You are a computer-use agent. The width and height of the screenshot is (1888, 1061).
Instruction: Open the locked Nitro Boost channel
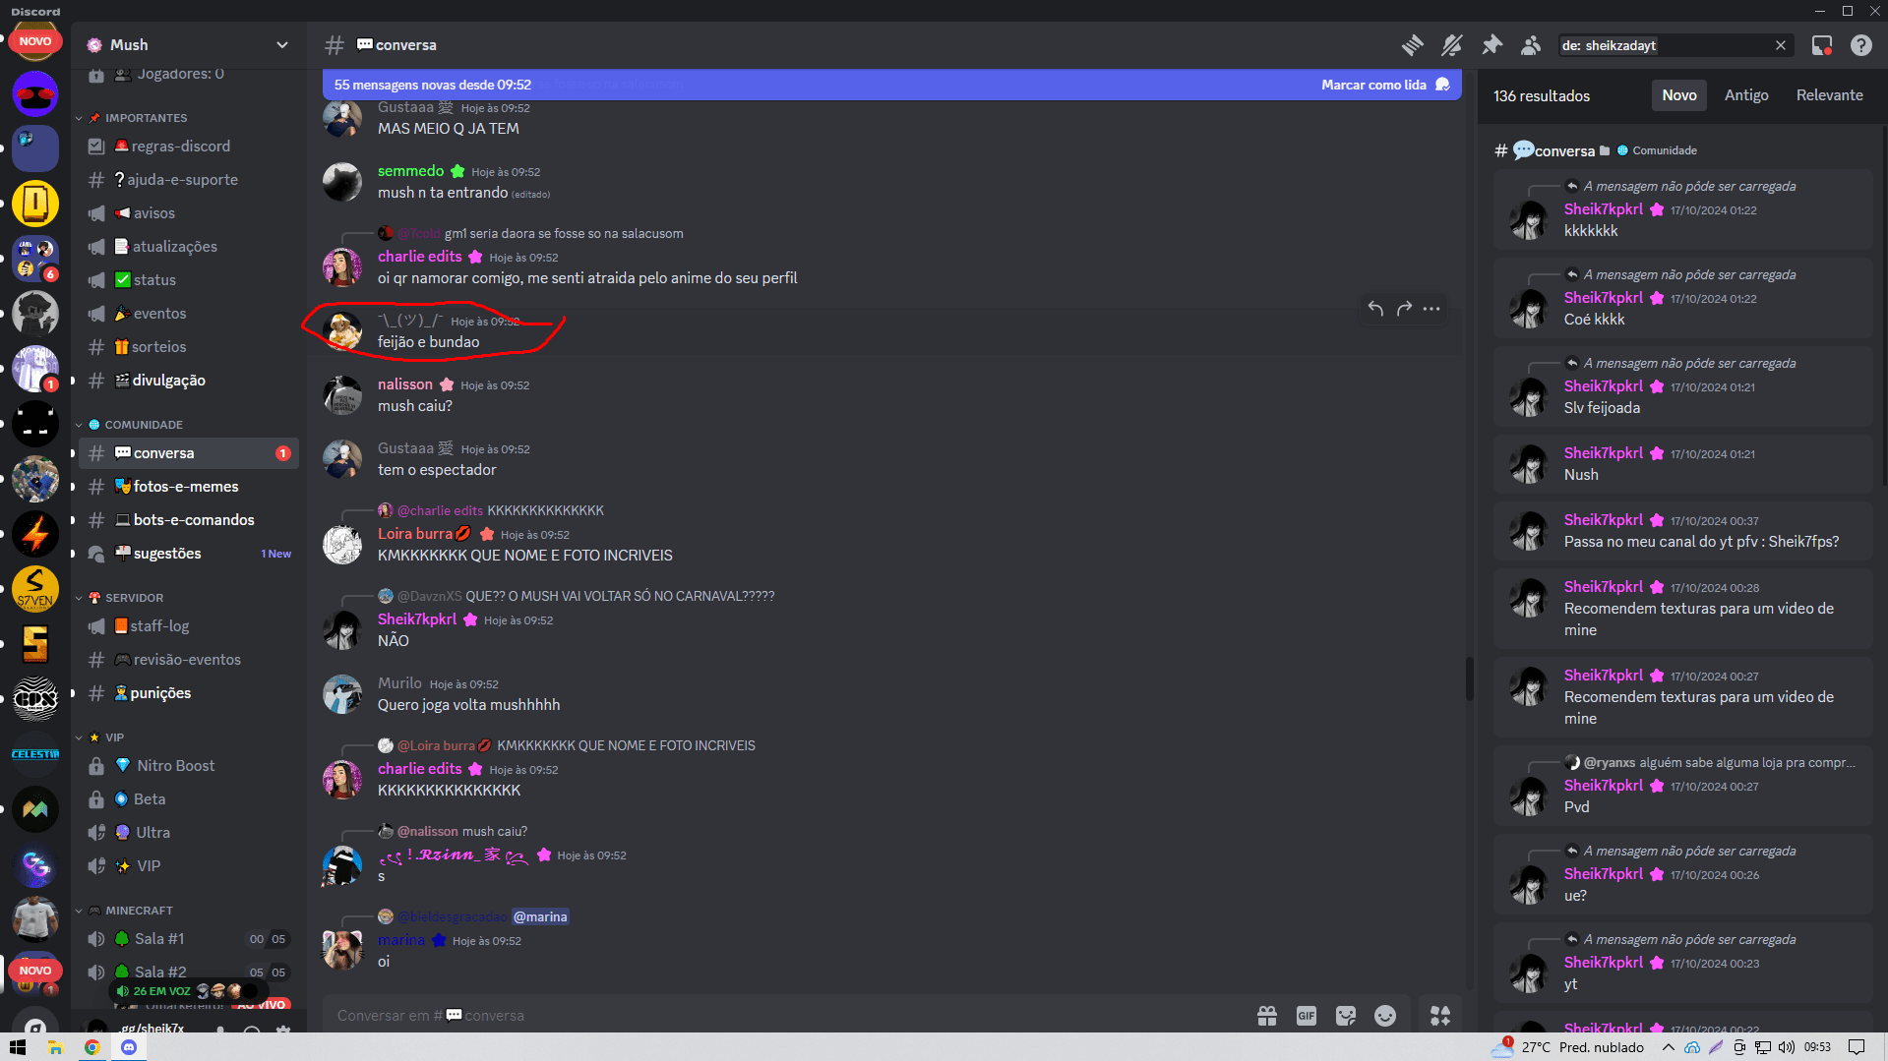[x=188, y=766]
